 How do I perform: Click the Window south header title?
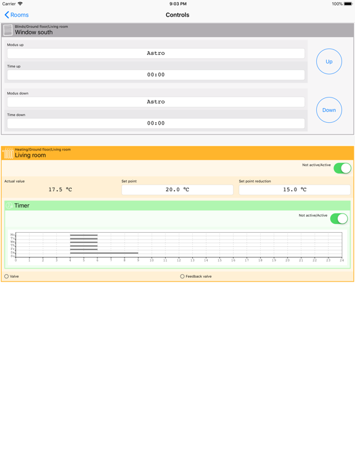pyautogui.click(x=34, y=32)
